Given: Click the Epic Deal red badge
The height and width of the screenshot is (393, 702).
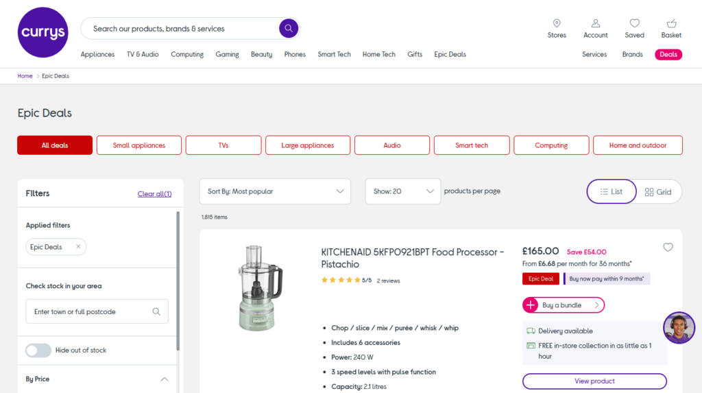Looking at the screenshot, I should pyautogui.click(x=540, y=278).
